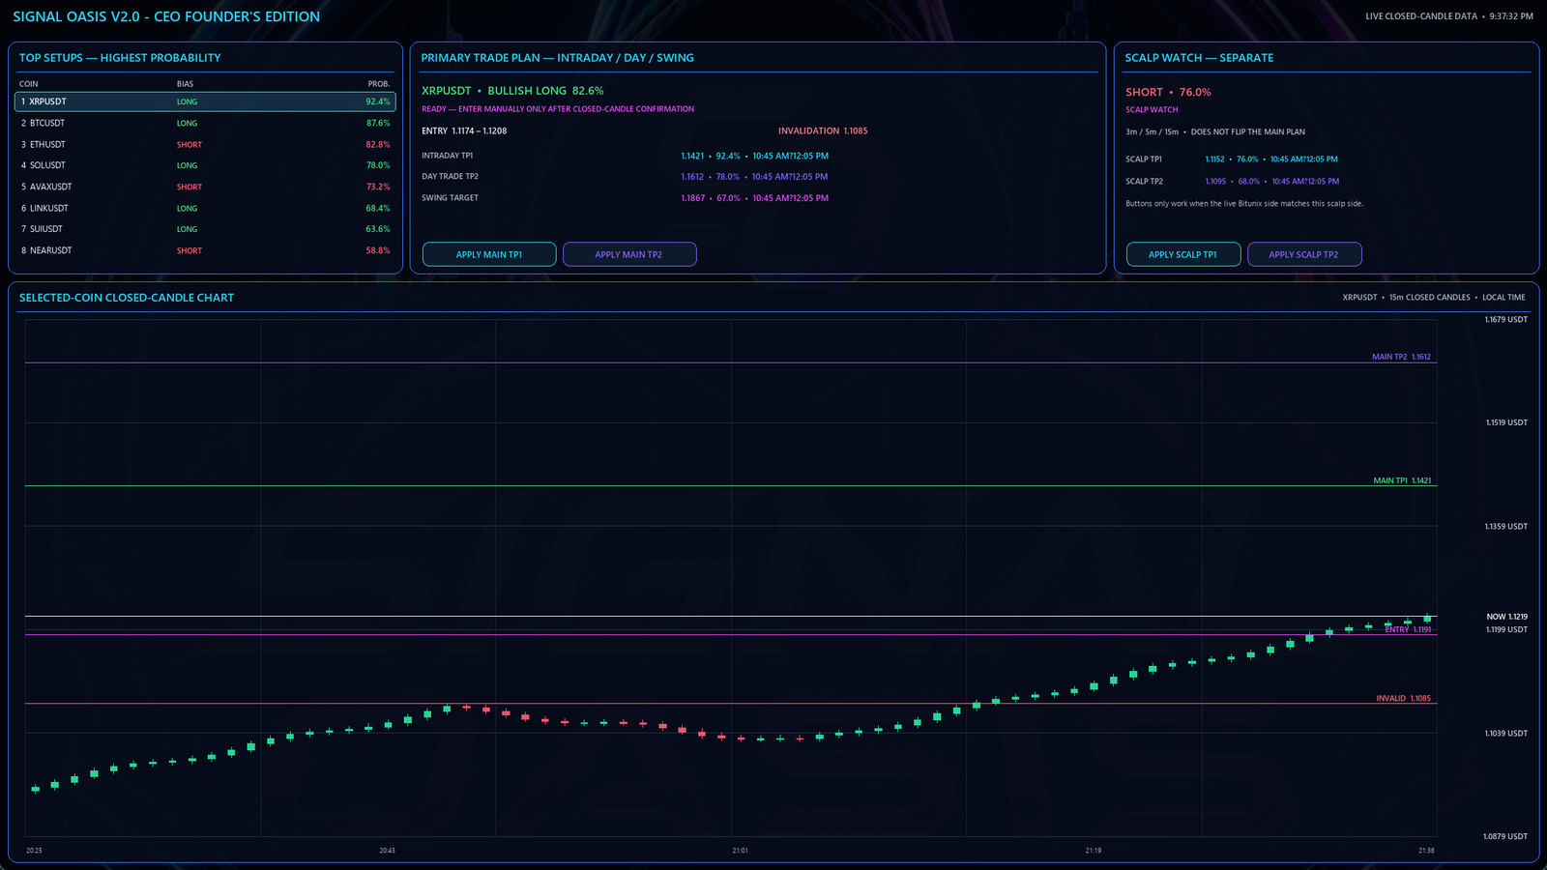Click the INVALID 1.1085 chart line label
This screenshot has width=1547, height=870.
coord(1403,698)
